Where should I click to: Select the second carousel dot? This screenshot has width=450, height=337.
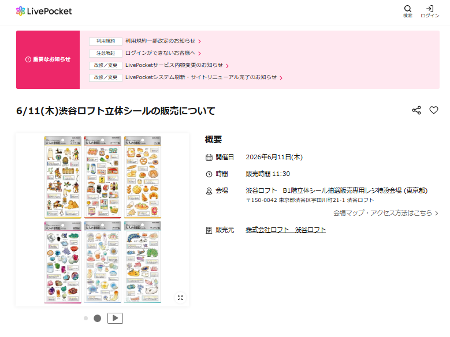coord(98,318)
